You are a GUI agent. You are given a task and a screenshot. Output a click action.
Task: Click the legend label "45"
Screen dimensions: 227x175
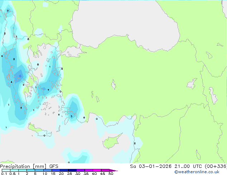[102, 174]
